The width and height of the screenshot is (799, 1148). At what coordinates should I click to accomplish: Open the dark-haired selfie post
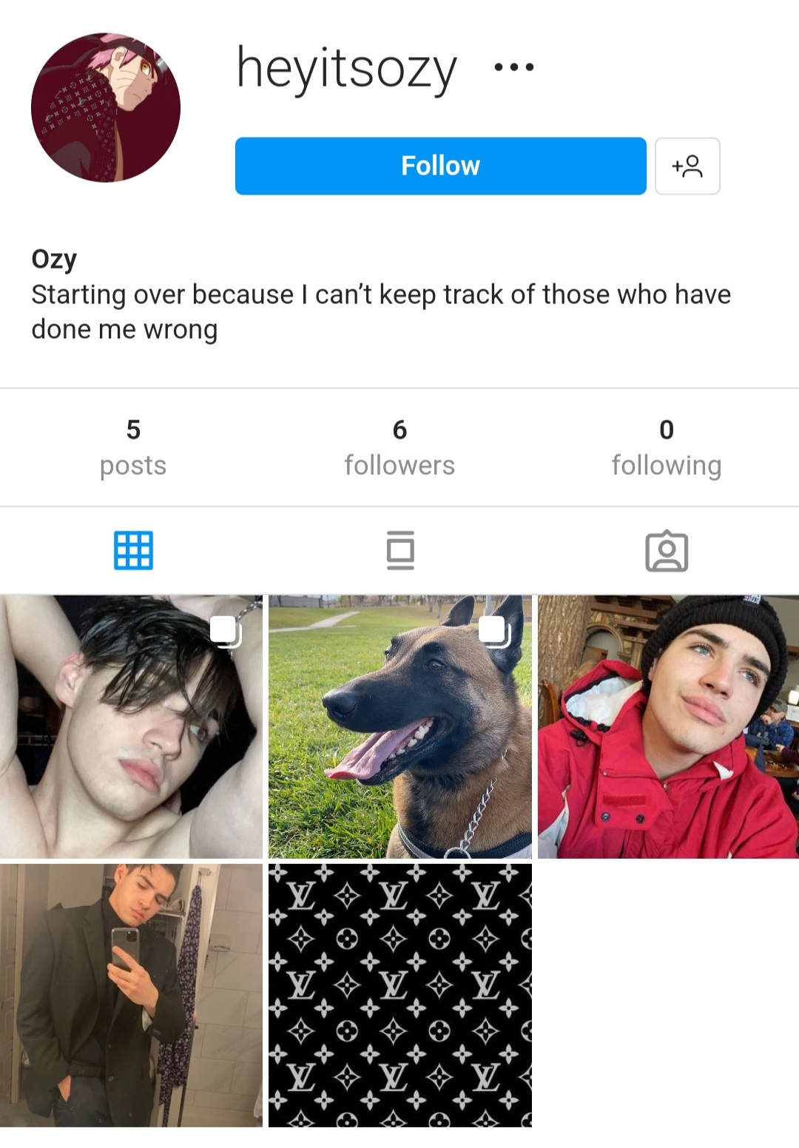click(131, 726)
